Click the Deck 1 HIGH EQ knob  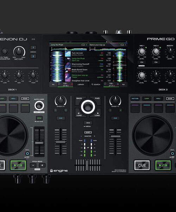click(x=33, y=76)
